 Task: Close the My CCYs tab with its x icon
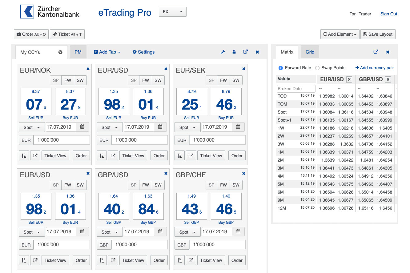[60, 52]
